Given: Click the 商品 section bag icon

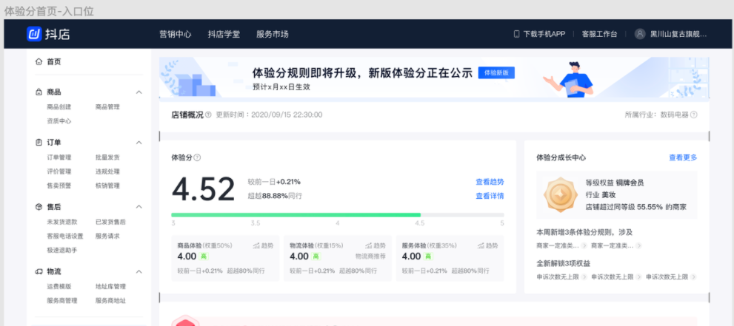Looking at the screenshot, I should (x=39, y=92).
